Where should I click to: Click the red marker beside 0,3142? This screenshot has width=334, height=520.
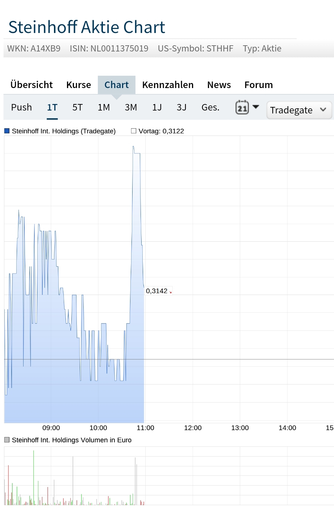pos(170,292)
